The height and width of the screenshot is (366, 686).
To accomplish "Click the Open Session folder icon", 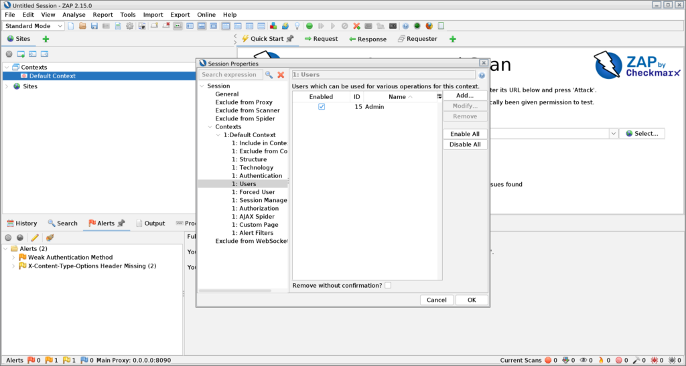I will tap(82, 26).
